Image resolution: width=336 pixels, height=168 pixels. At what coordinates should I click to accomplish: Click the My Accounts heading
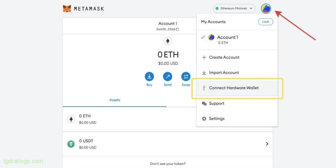[213, 22]
